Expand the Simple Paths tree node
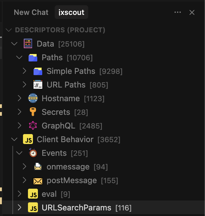Image resolution: width=205 pixels, height=216 pixels. 25,71
